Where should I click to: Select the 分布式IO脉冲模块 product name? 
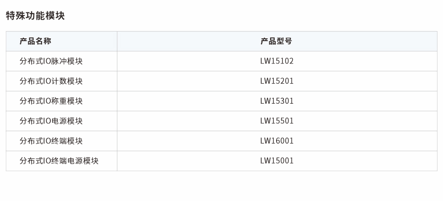51,61
